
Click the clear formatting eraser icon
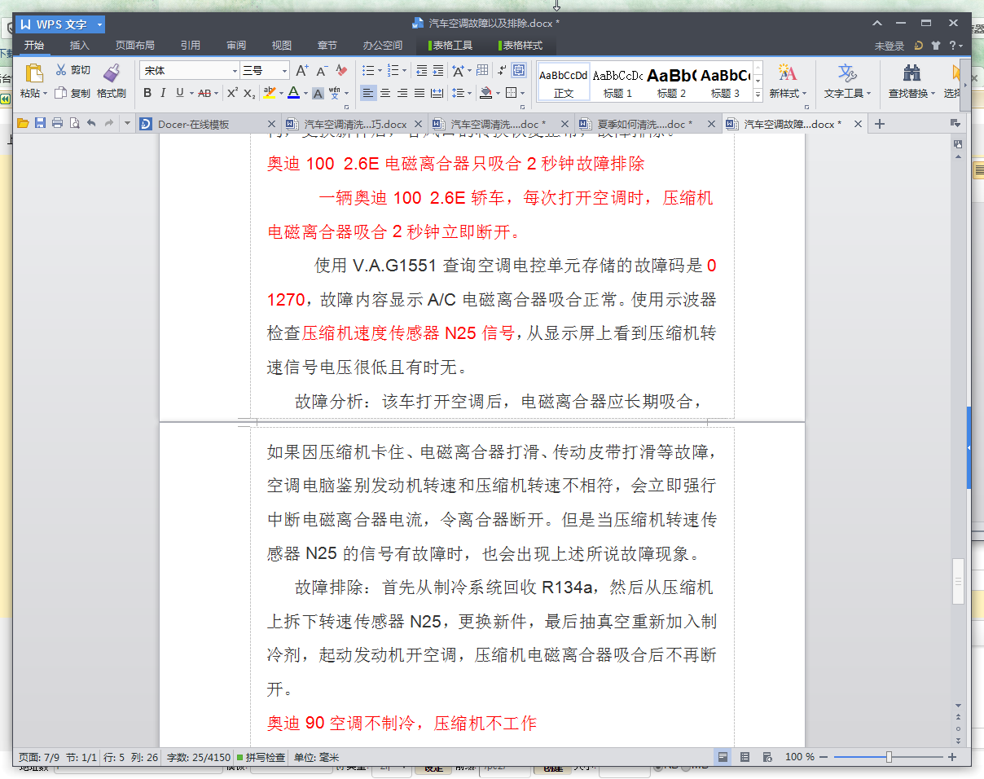(x=341, y=71)
